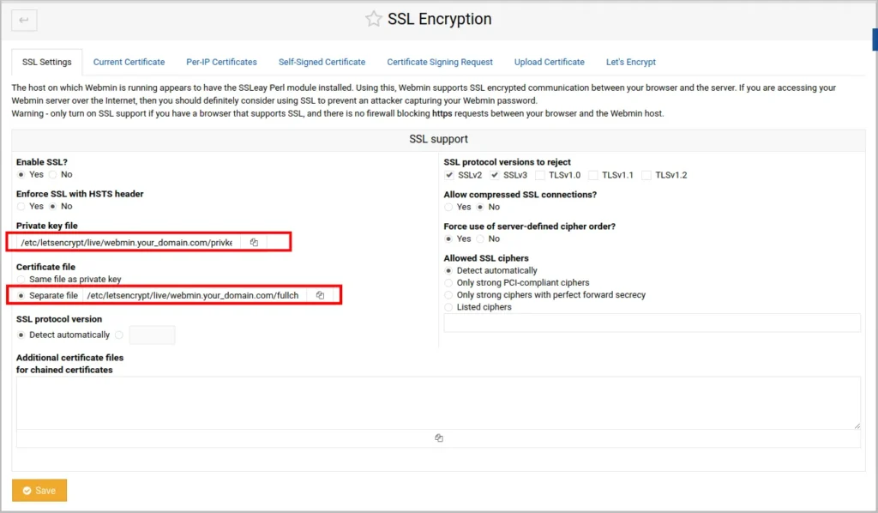Image resolution: width=878 pixels, height=513 pixels.
Task: Check TLSv1.0 to reject it
Action: (x=540, y=175)
